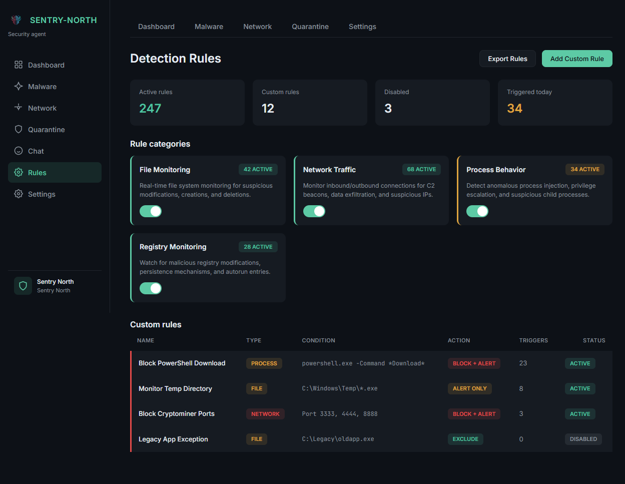Viewport: 625px width, 484px height.
Task: Click the Sentry-North logo icon
Action: coord(16,20)
